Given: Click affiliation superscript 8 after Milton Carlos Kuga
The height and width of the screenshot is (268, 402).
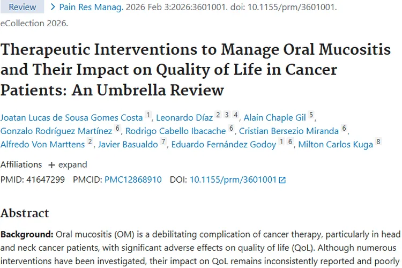Looking at the screenshot, I should 378,142.
